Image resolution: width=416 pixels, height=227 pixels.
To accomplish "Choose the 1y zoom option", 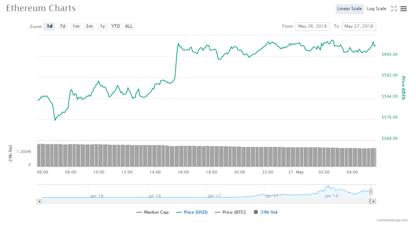I will coord(102,26).
